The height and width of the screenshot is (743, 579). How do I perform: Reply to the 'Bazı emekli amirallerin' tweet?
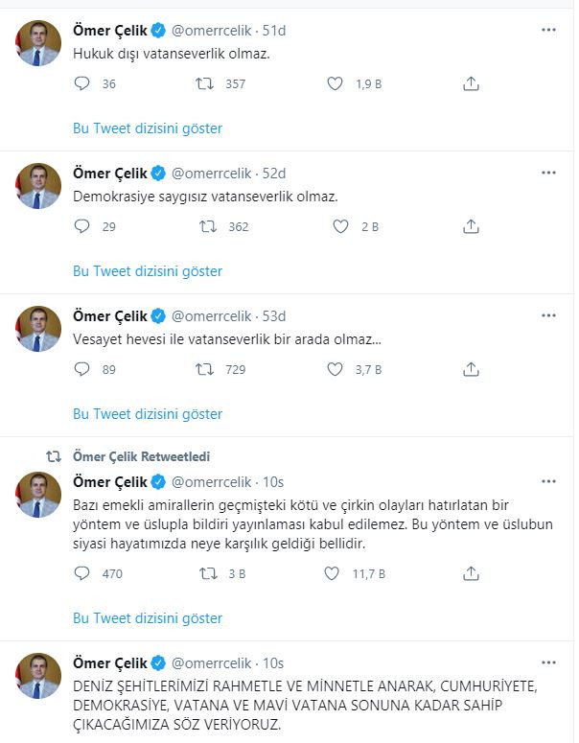[81, 574]
